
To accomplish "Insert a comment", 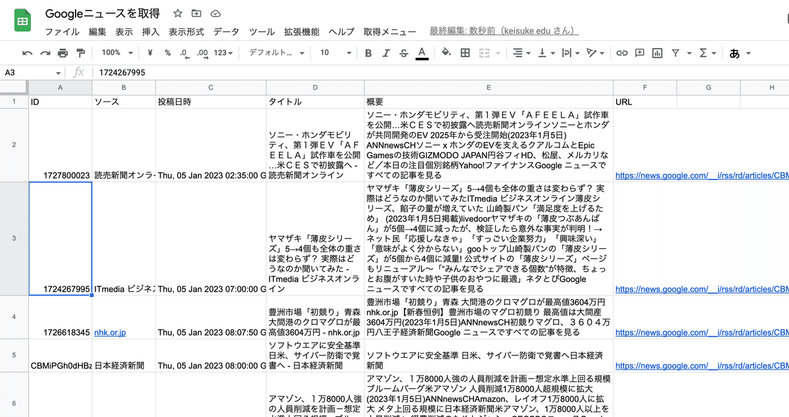I will coord(639,53).
